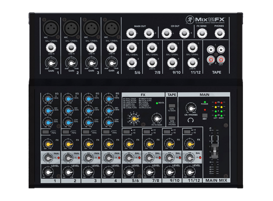Click the MAIN OUT left jack

(130, 33)
